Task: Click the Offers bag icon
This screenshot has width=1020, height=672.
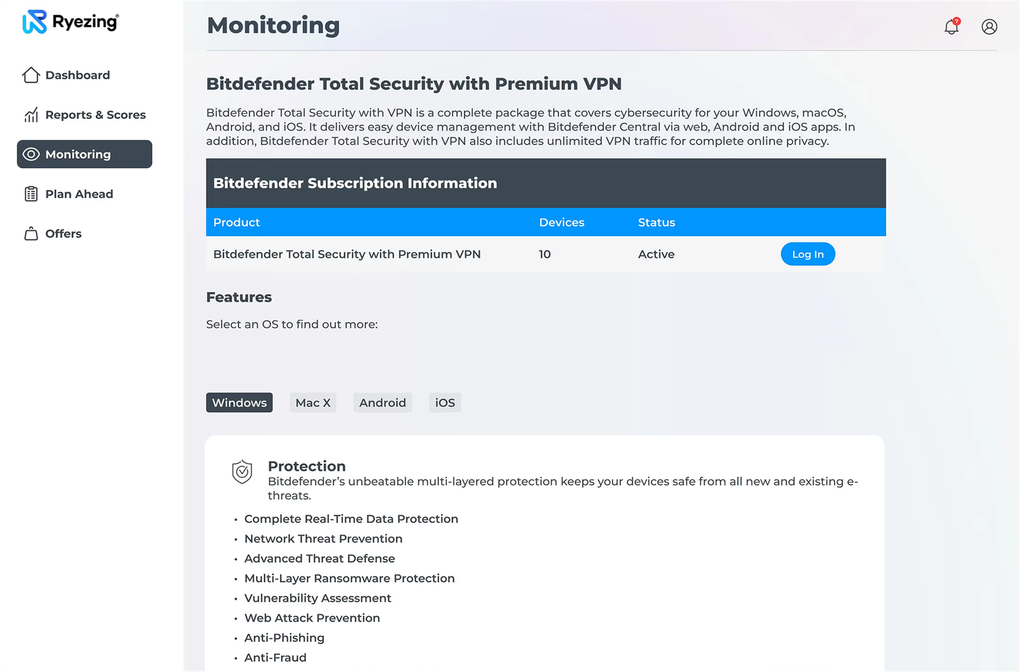Action: tap(31, 234)
